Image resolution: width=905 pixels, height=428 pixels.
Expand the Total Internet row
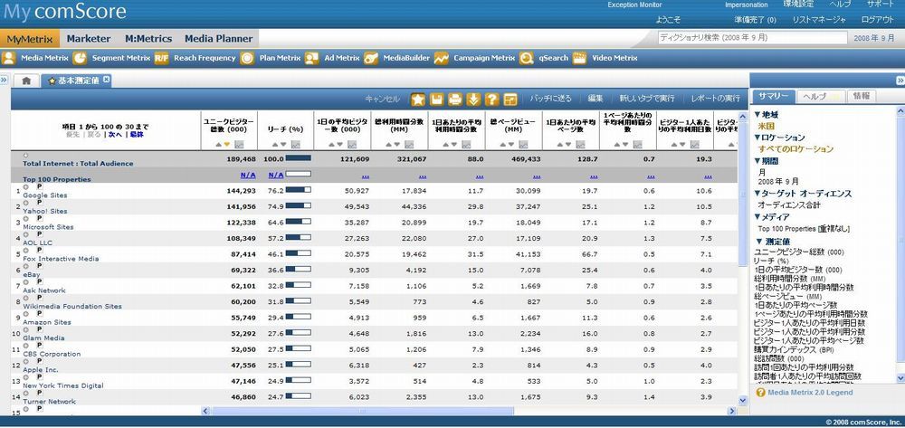(24, 156)
